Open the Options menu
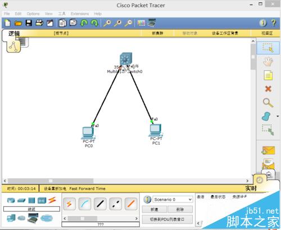 [33, 13]
